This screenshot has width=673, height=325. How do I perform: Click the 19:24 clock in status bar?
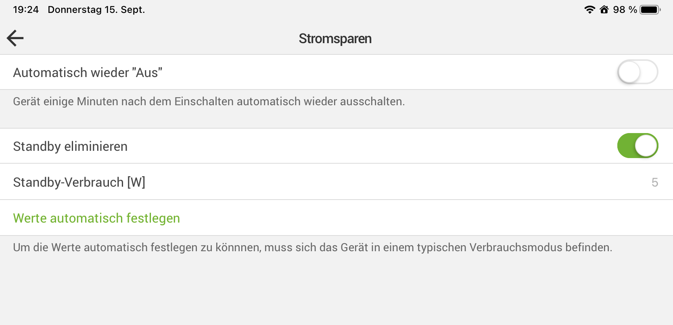tap(26, 10)
